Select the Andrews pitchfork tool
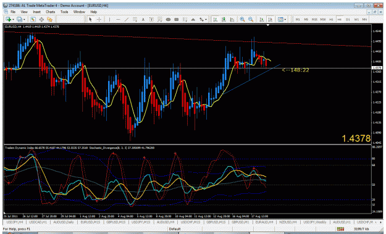 pos(185,19)
